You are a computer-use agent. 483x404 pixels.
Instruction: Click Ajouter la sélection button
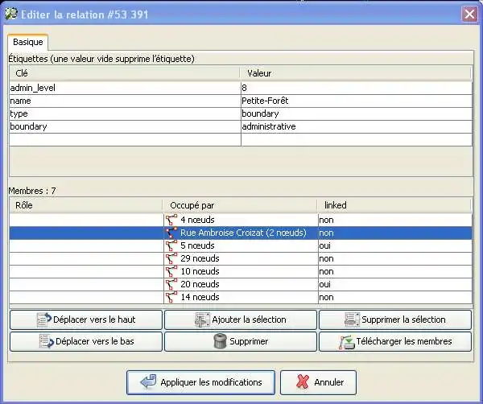(x=240, y=319)
